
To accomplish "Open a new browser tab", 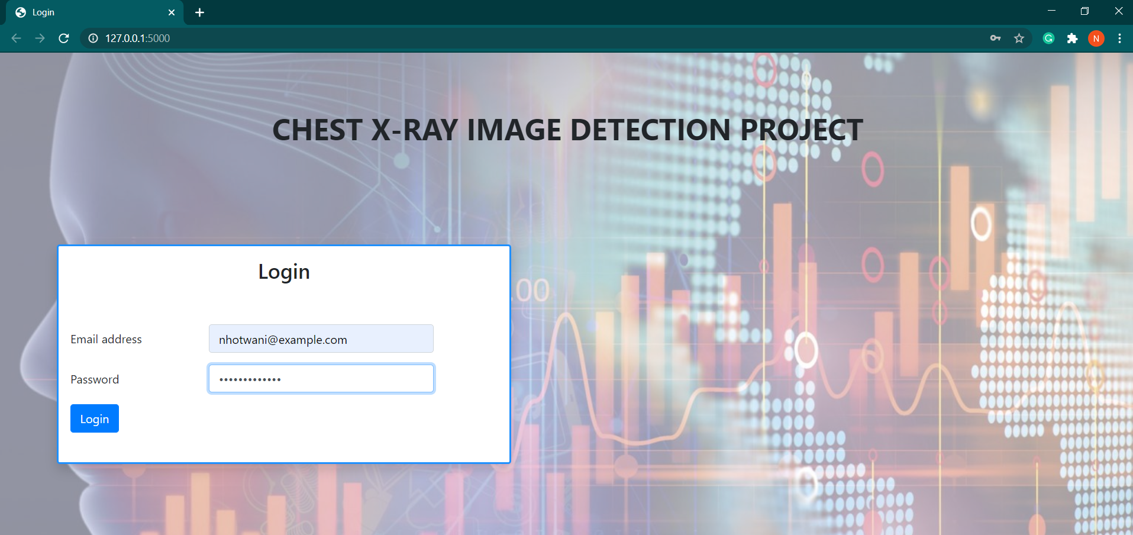I will pos(199,12).
